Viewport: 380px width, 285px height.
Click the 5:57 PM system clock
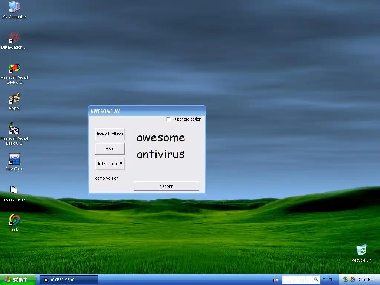tap(366, 279)
